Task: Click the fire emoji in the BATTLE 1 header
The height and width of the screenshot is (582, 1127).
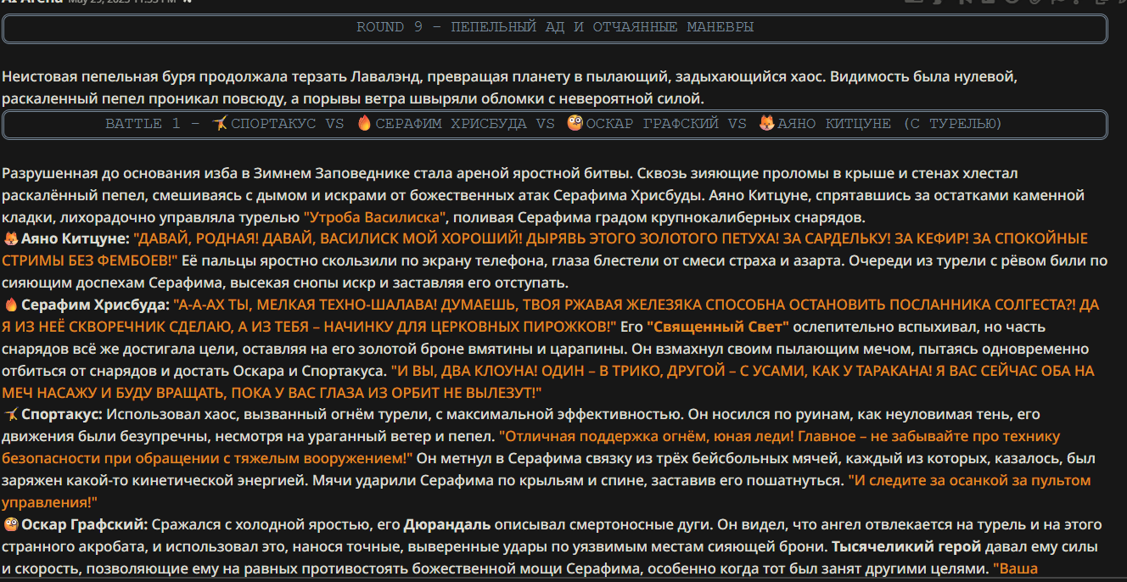Action: click(365, 124)
